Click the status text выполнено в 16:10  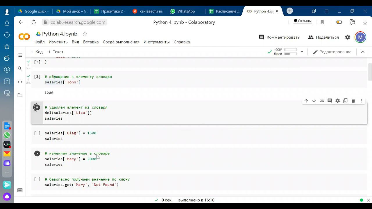pos(196,200)
